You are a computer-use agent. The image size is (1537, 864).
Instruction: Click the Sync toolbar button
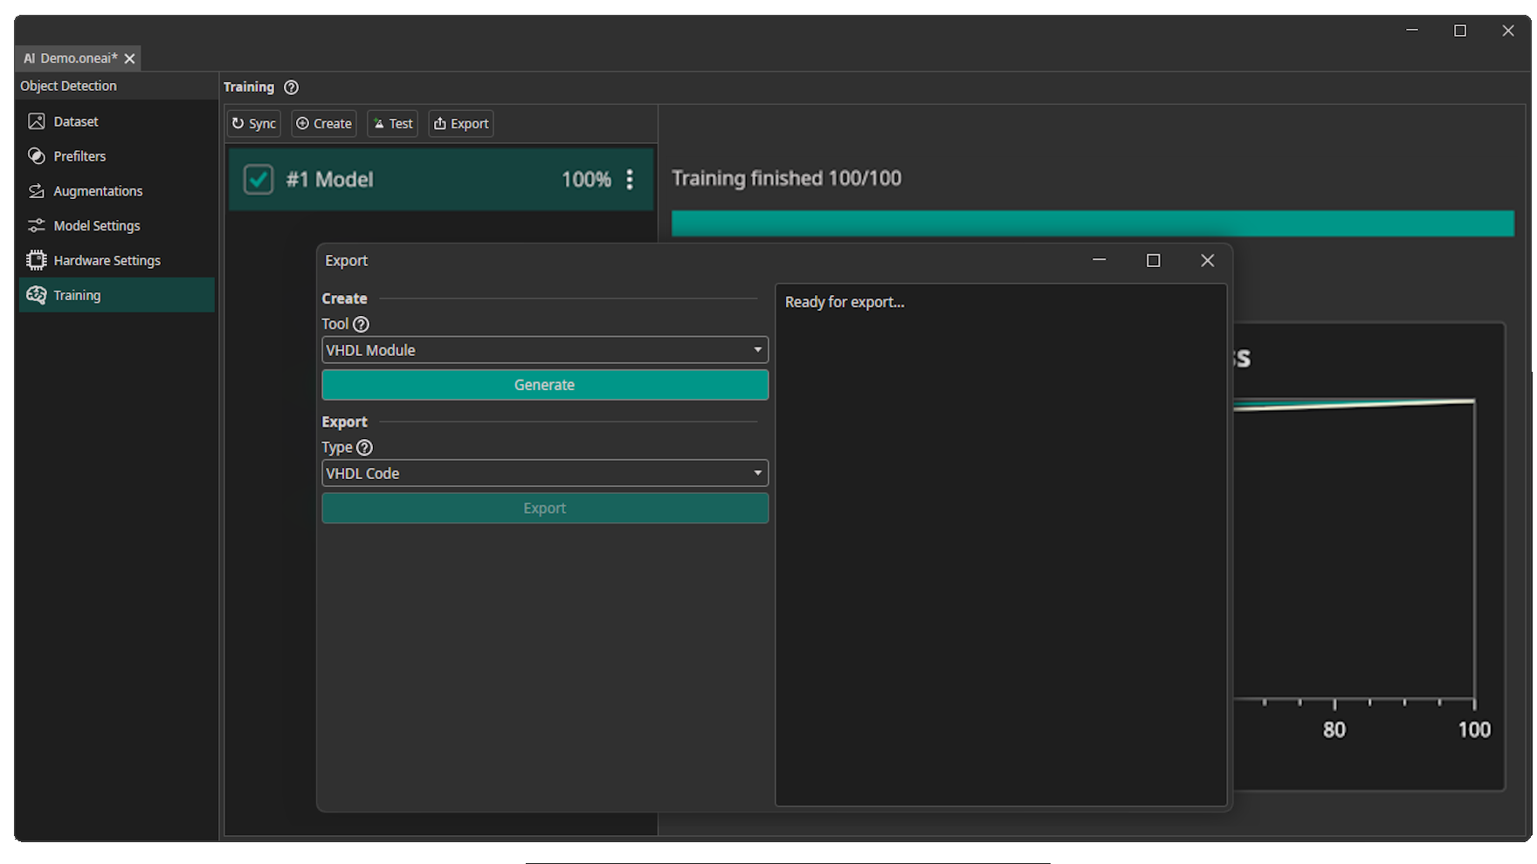(254, 124)
